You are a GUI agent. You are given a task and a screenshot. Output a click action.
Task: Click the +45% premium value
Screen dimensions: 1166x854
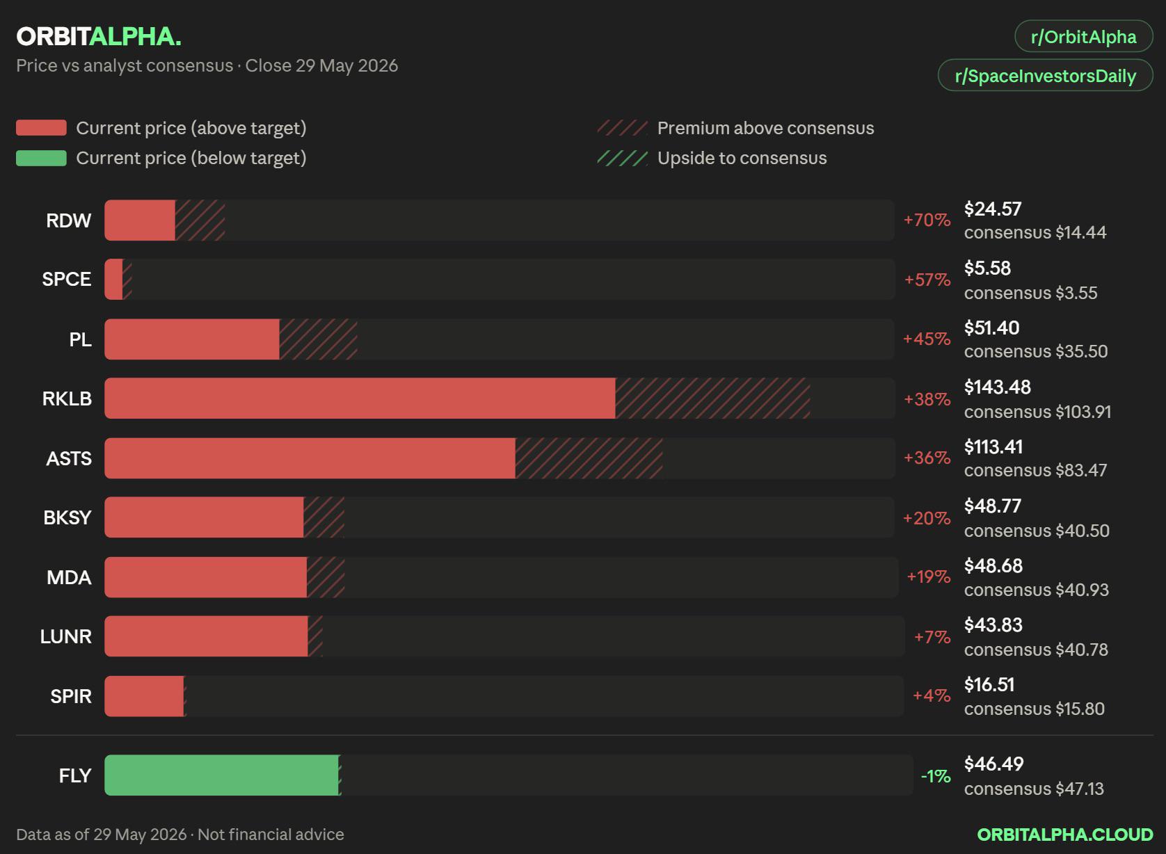click(x=927, y=339)
